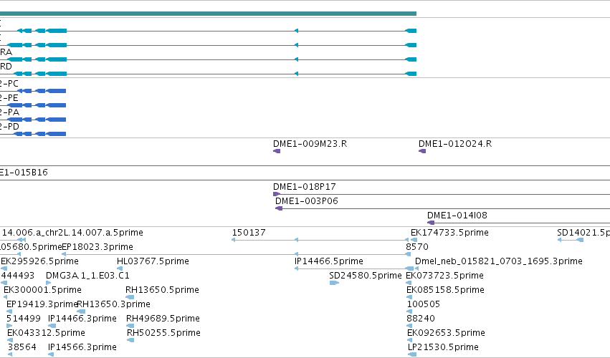The width and height of the screenshot is (610, 358).
Task: Select the EP19419.3prime label
Action: coord(42,304)
